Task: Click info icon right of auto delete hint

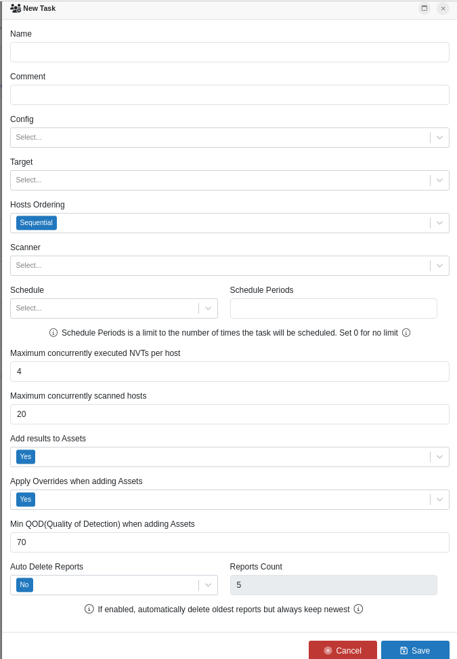Action: click(x=359, y=609)
